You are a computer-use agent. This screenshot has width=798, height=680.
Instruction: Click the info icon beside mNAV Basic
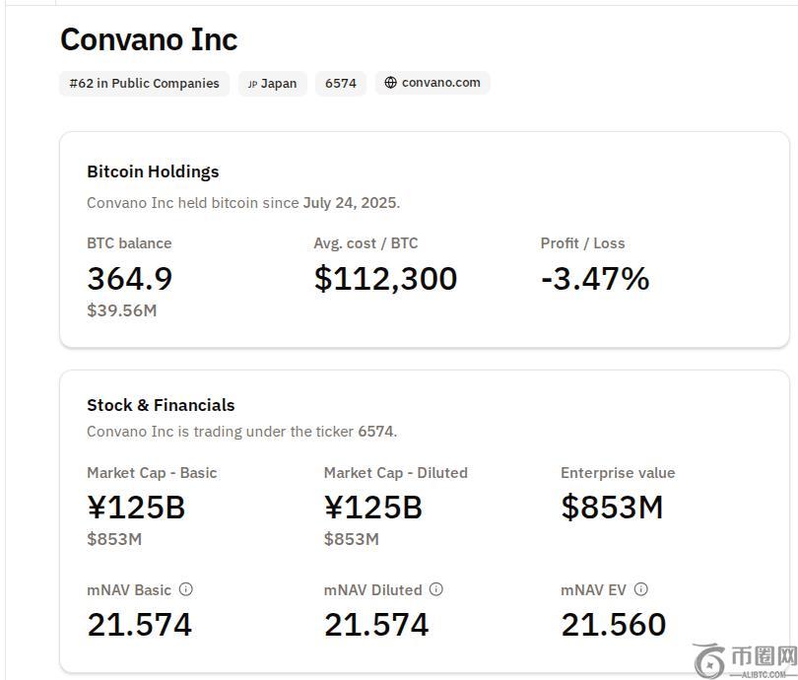[186, 589]
